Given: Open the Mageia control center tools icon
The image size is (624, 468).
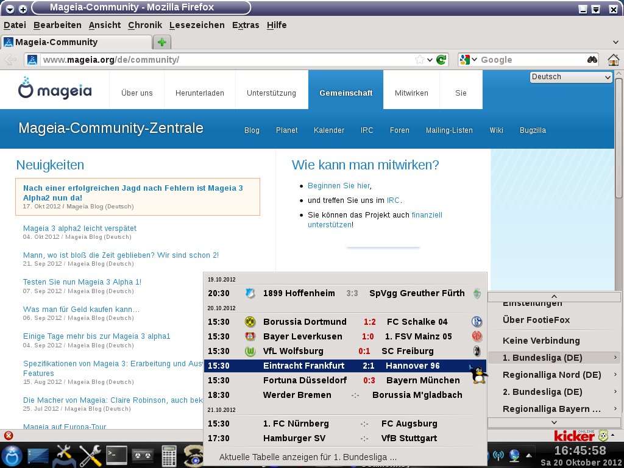Looking at the screenshot, I should [63, 456].
